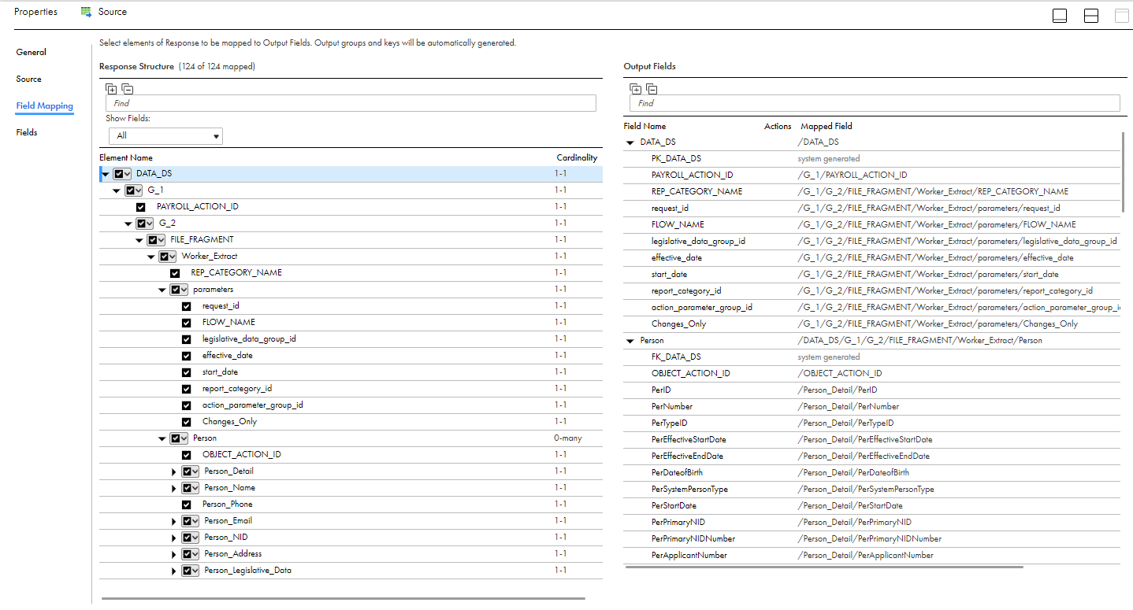Viewport: 1133px width, 610px height.
Task: Open the Fields section
Action: tap(27, 132)
